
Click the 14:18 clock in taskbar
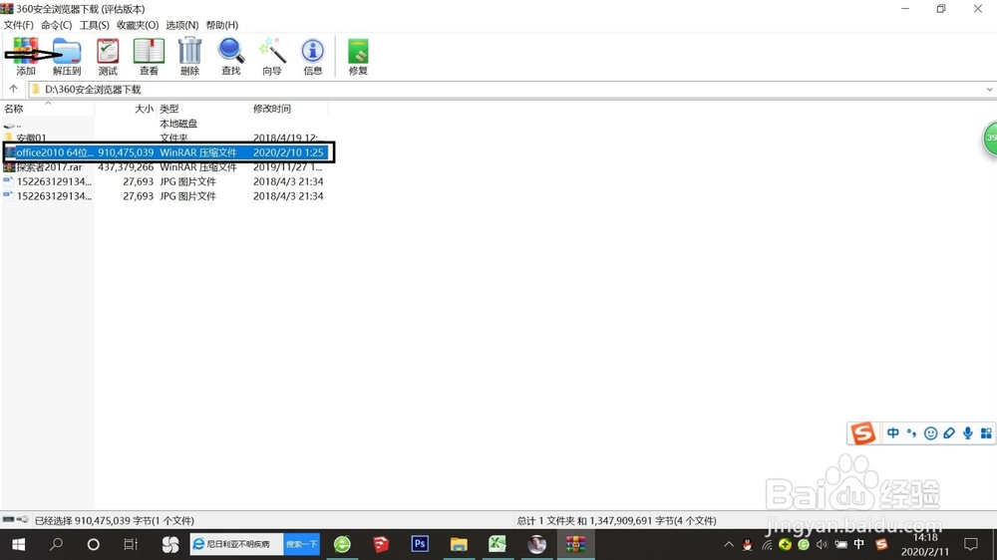925,538
